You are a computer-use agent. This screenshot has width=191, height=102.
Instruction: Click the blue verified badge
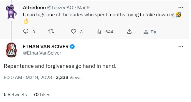(x=72, y=47)
